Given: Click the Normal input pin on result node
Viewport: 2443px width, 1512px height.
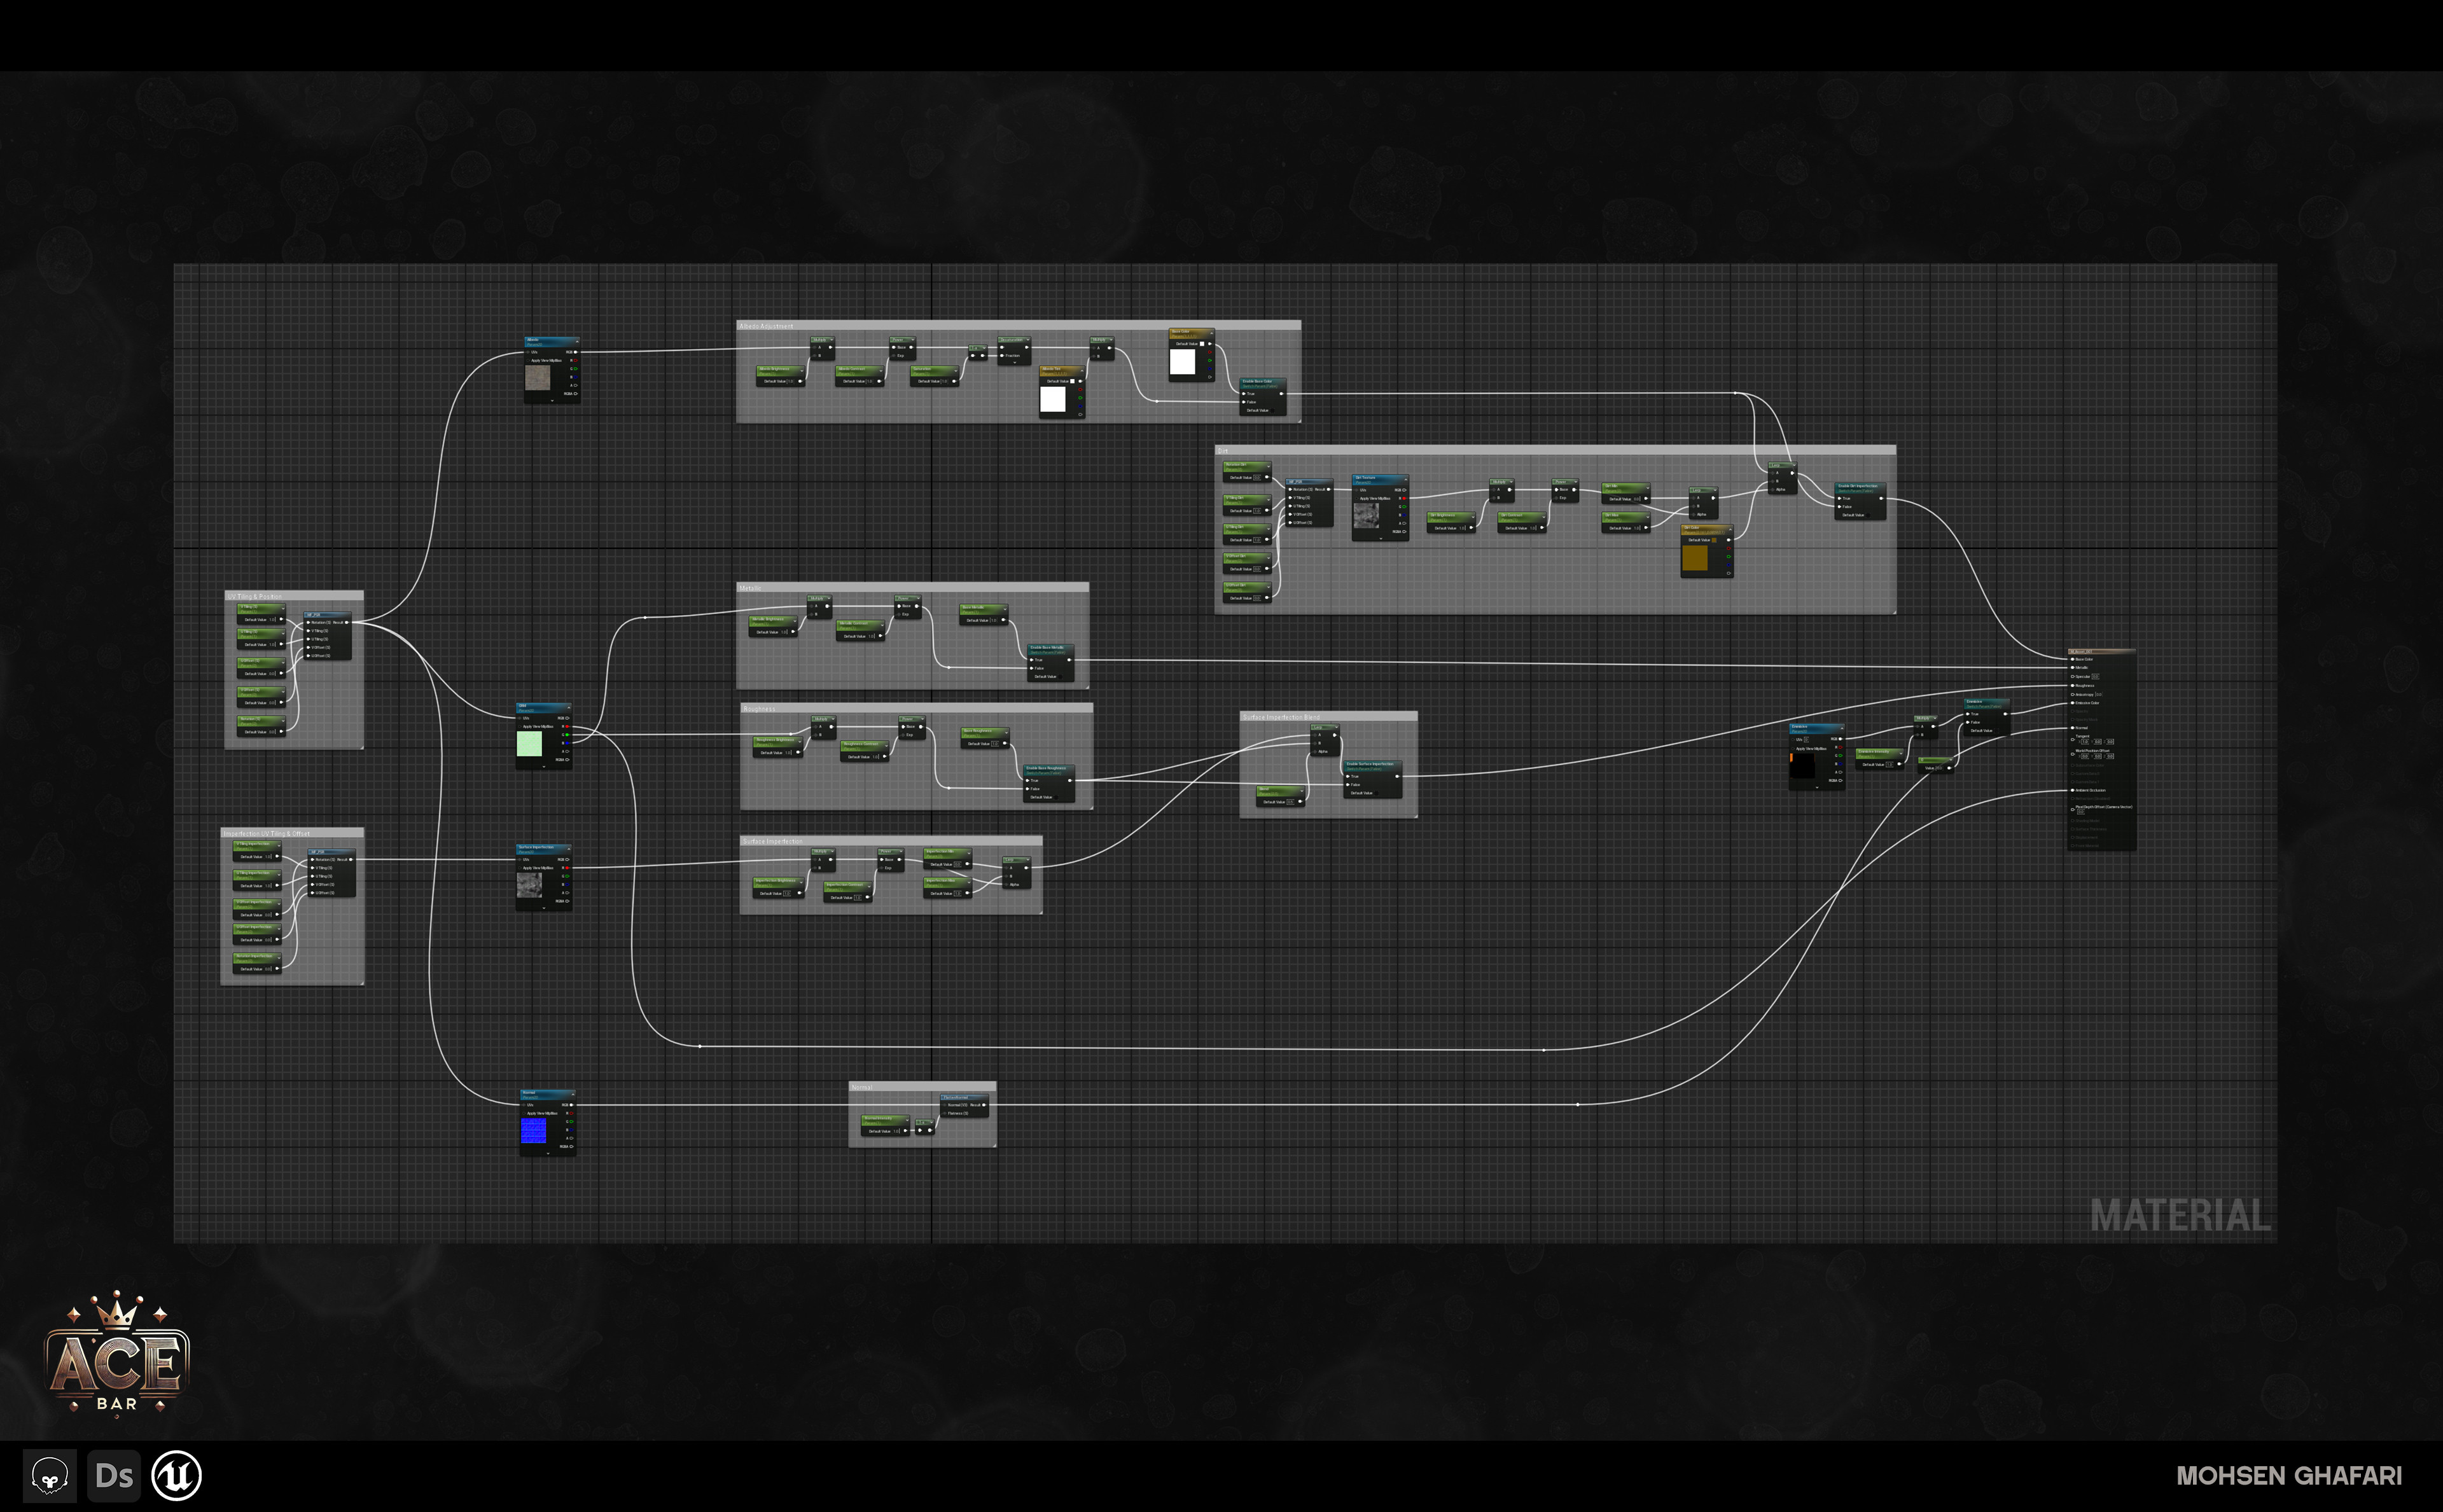Looking at the screenshot, I should click(x=2073, y=728).
